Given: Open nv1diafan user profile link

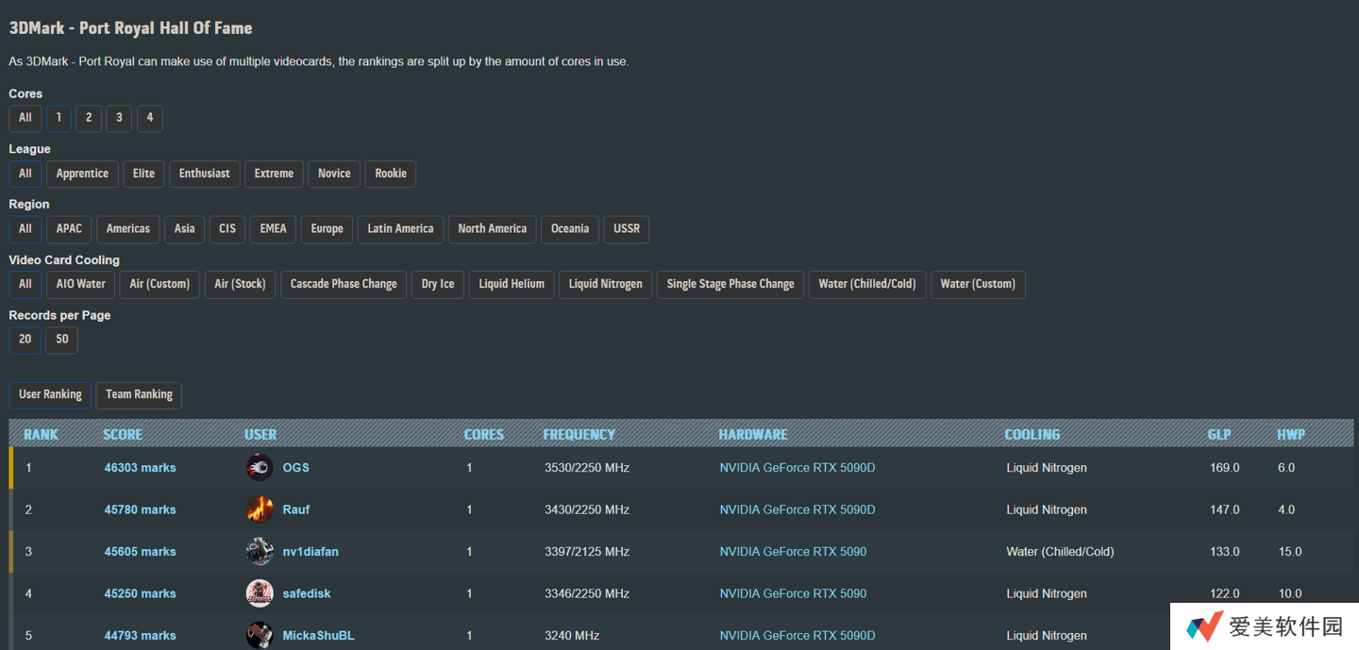Looking at the screenshot, I should coord(310,552).
